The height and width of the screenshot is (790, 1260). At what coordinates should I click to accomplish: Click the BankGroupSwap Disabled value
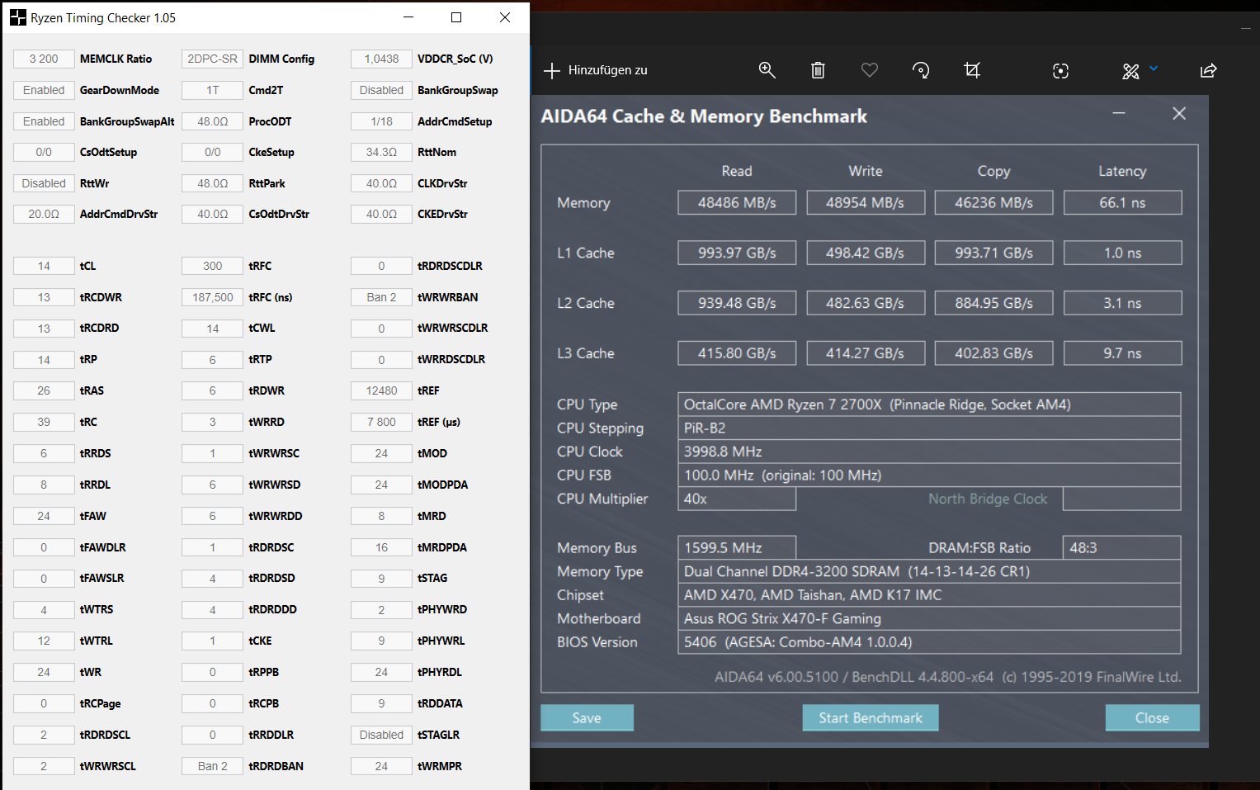tap(381, 90)
